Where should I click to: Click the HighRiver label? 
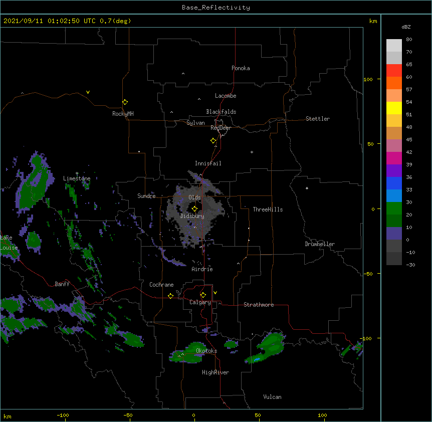click(x=215, y=372)
